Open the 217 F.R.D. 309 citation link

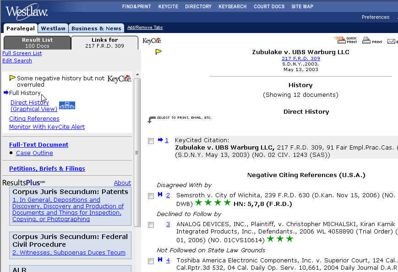pos(300,59)
